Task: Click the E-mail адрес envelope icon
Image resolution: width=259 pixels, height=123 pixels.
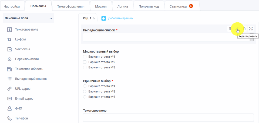Action: click(9, 99)
